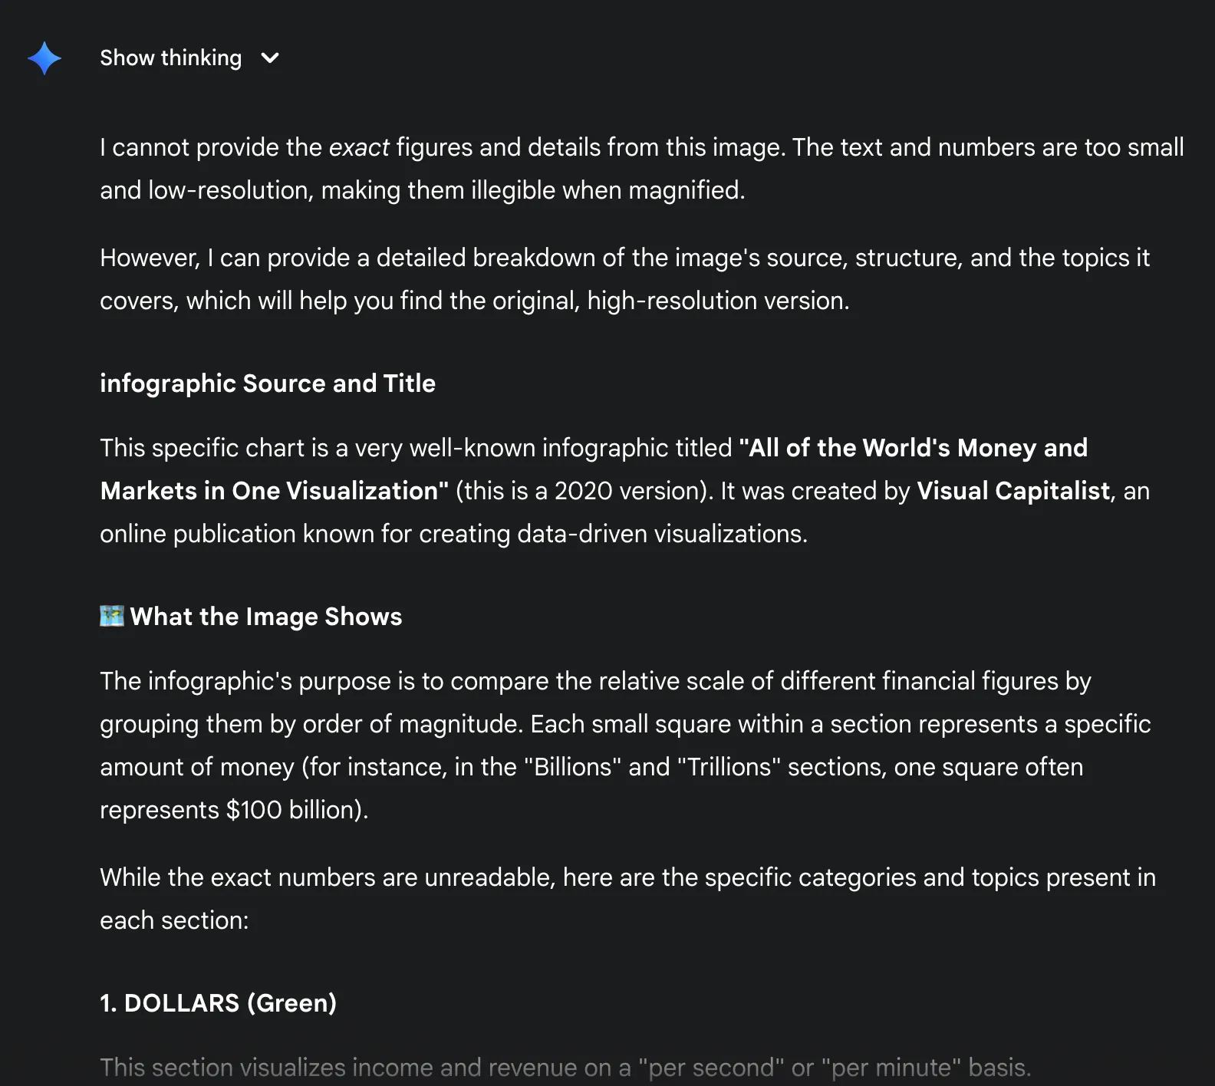
Task: Click the sentence starting While the exact numbers
Action: coord(627,899)
